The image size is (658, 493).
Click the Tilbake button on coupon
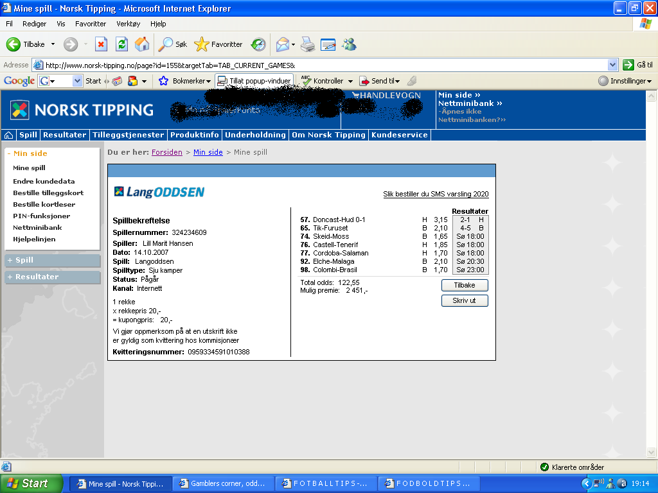[465, 285]
